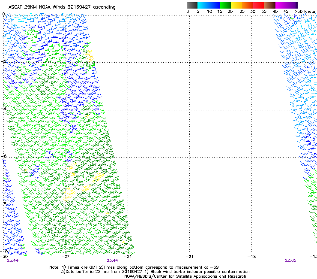Image resolution: width=317 pixels, height=279 pixels.
Task: Click the purple '23:44' time label near -30
Action: (x=12, y=261)
